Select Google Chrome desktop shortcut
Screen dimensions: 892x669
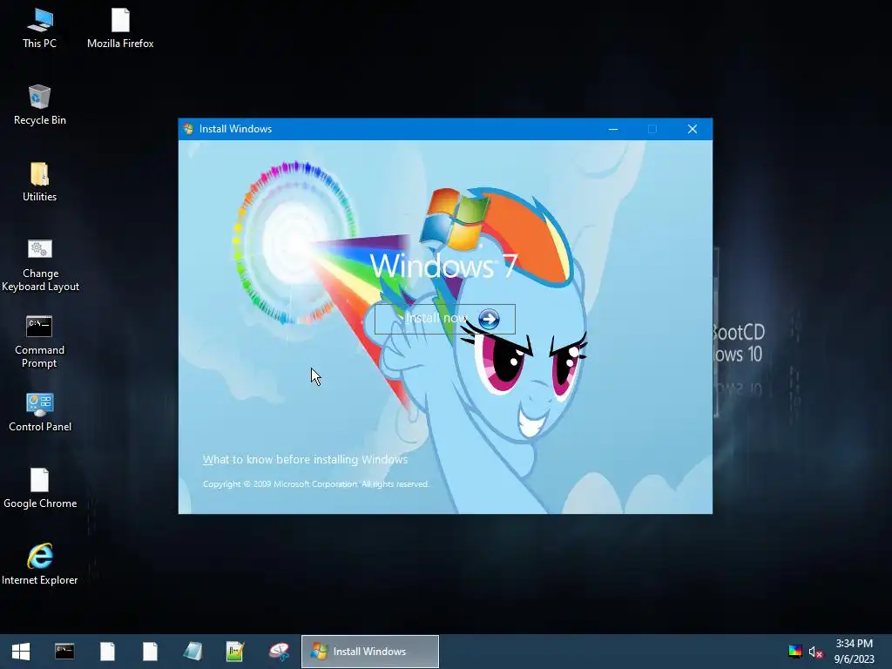click(x=40, y=489)
